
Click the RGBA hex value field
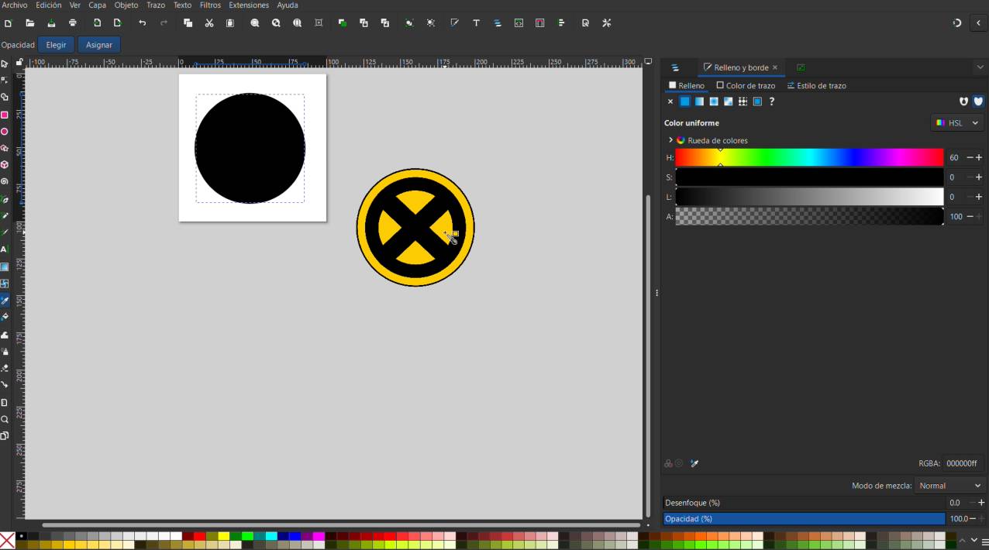click(963, 463)
